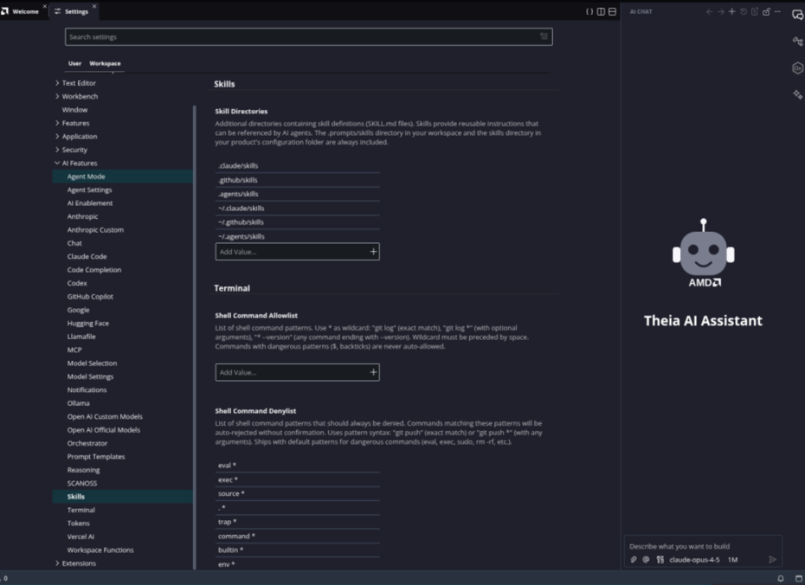Select the claude-opus-4-5 model selector
Image resolution: width=805 pixels, height=585 pixels.
click(694, 559)
